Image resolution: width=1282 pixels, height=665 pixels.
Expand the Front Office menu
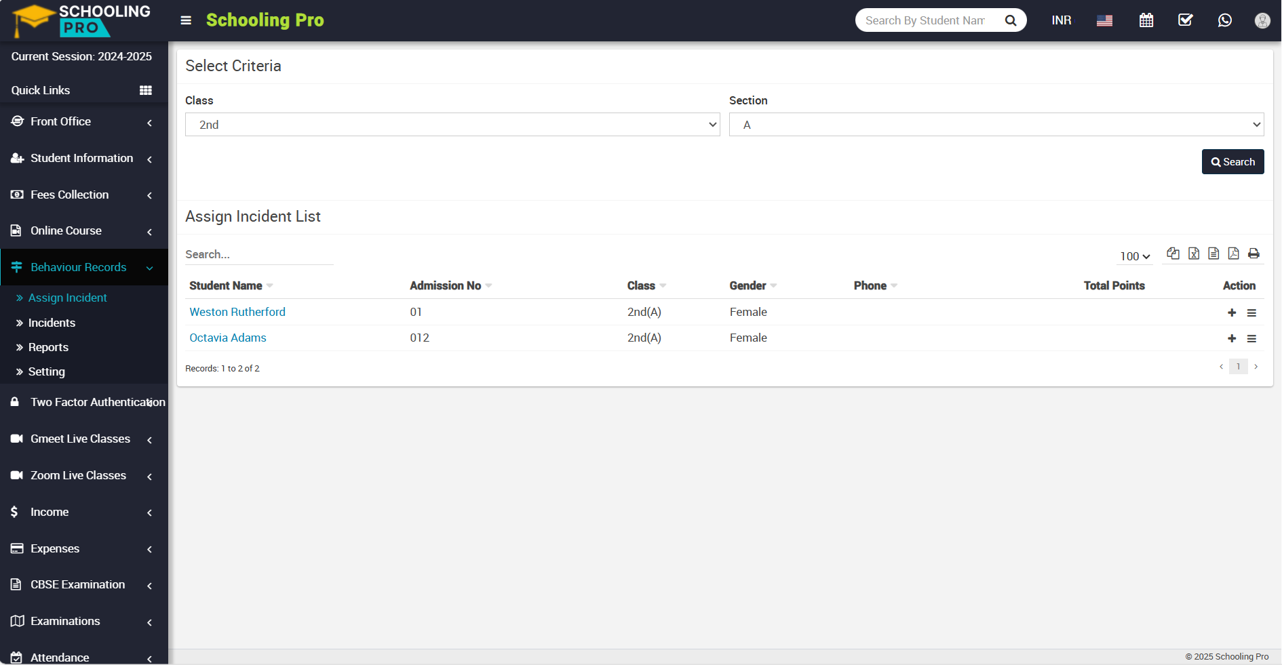pos(84,121)
